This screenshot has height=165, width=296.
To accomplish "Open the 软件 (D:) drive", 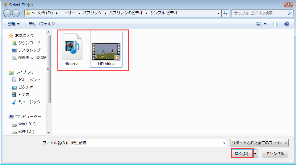I will click(x=26, y=132).
